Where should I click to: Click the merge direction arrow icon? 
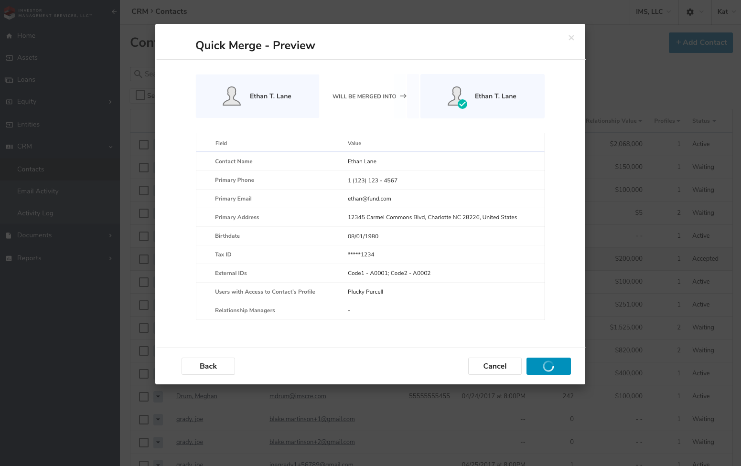(x=403, y=96)
